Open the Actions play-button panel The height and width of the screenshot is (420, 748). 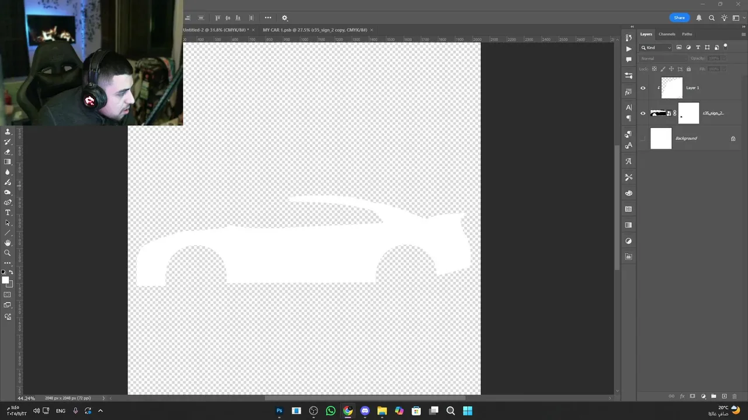(x=629, y=49)
